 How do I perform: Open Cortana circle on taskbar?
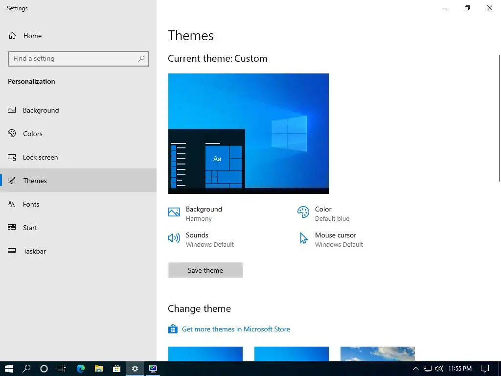pyautogui.click(x=44, y=369)
